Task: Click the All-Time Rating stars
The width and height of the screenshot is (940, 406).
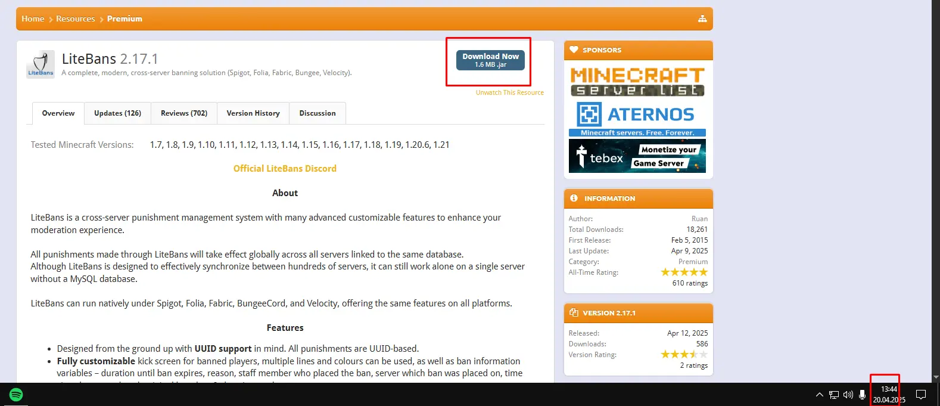Action: point(684,272)
